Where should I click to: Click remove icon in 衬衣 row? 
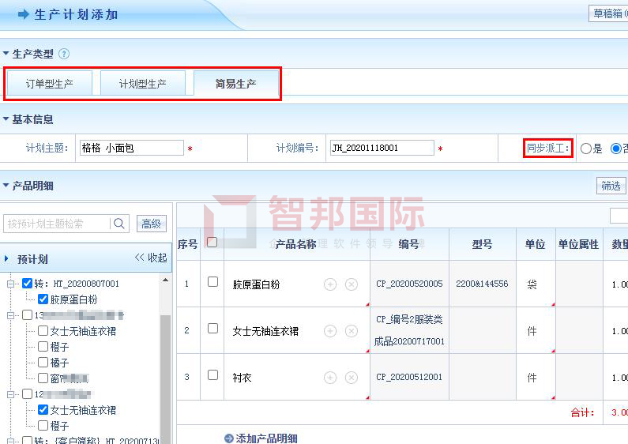pyautogui.click(x=352, y=378)
